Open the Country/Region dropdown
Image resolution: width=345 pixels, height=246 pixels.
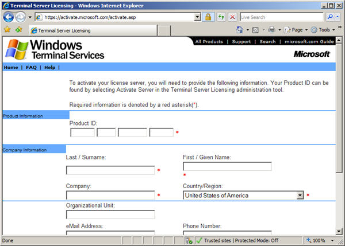point(243,195)
